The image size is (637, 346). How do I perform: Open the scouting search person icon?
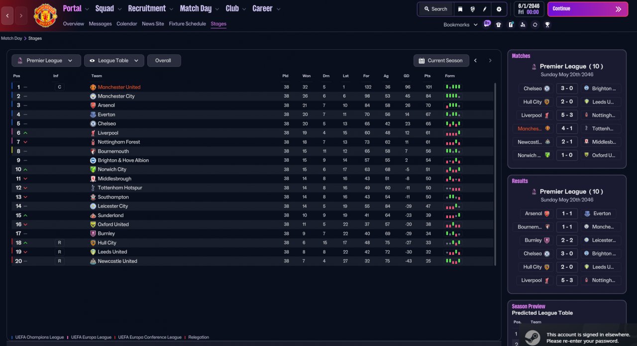click(523, 24)
